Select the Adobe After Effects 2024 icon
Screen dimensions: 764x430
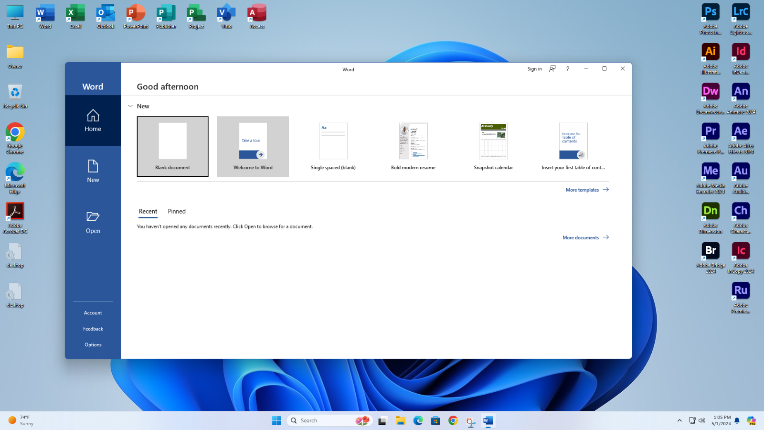[741, 139]
